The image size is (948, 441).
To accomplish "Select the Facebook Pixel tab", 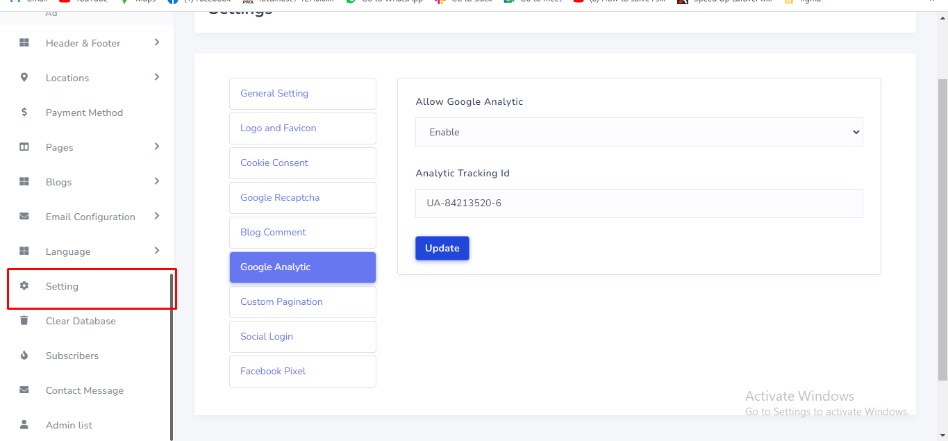I will tap(302, 372).
